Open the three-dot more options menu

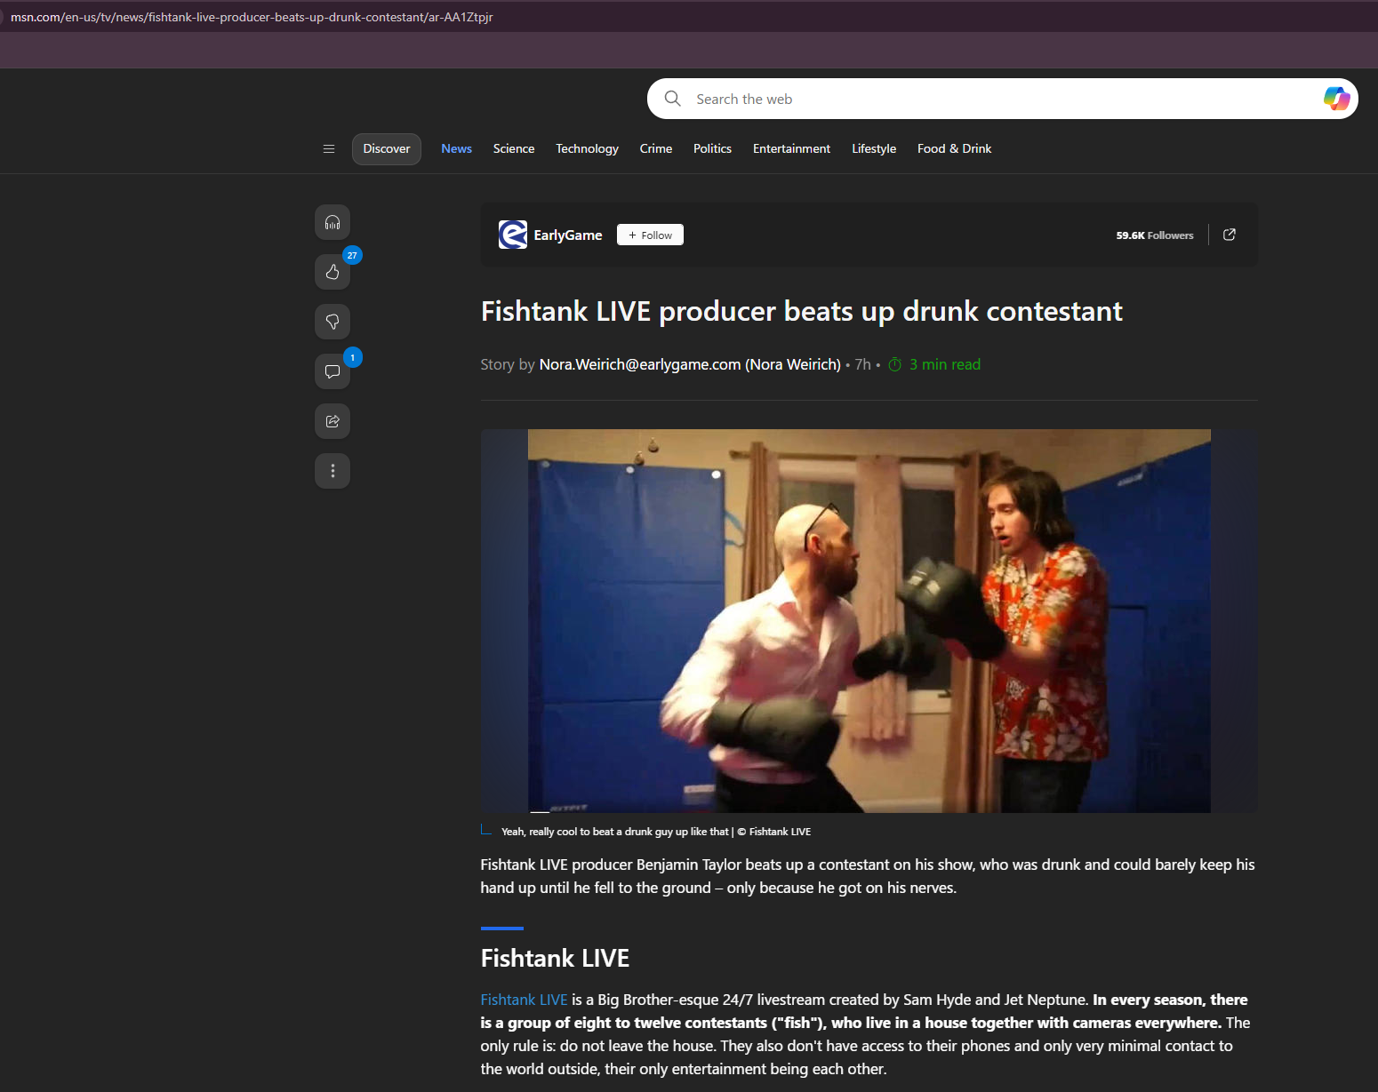[332, 471]
